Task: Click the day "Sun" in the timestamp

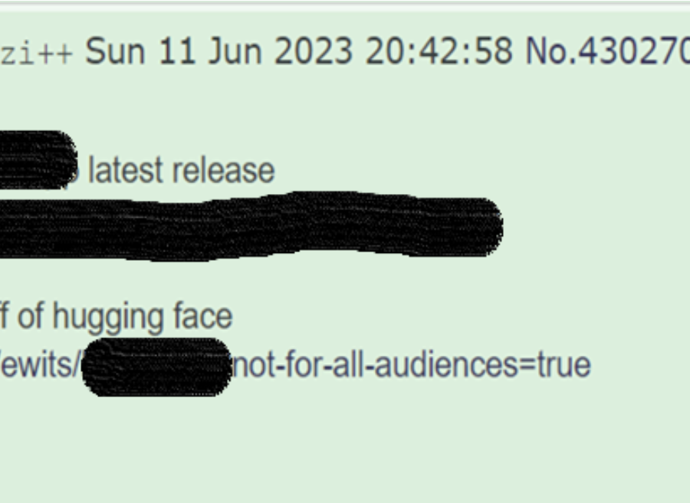Action: [x=115, y=51]
